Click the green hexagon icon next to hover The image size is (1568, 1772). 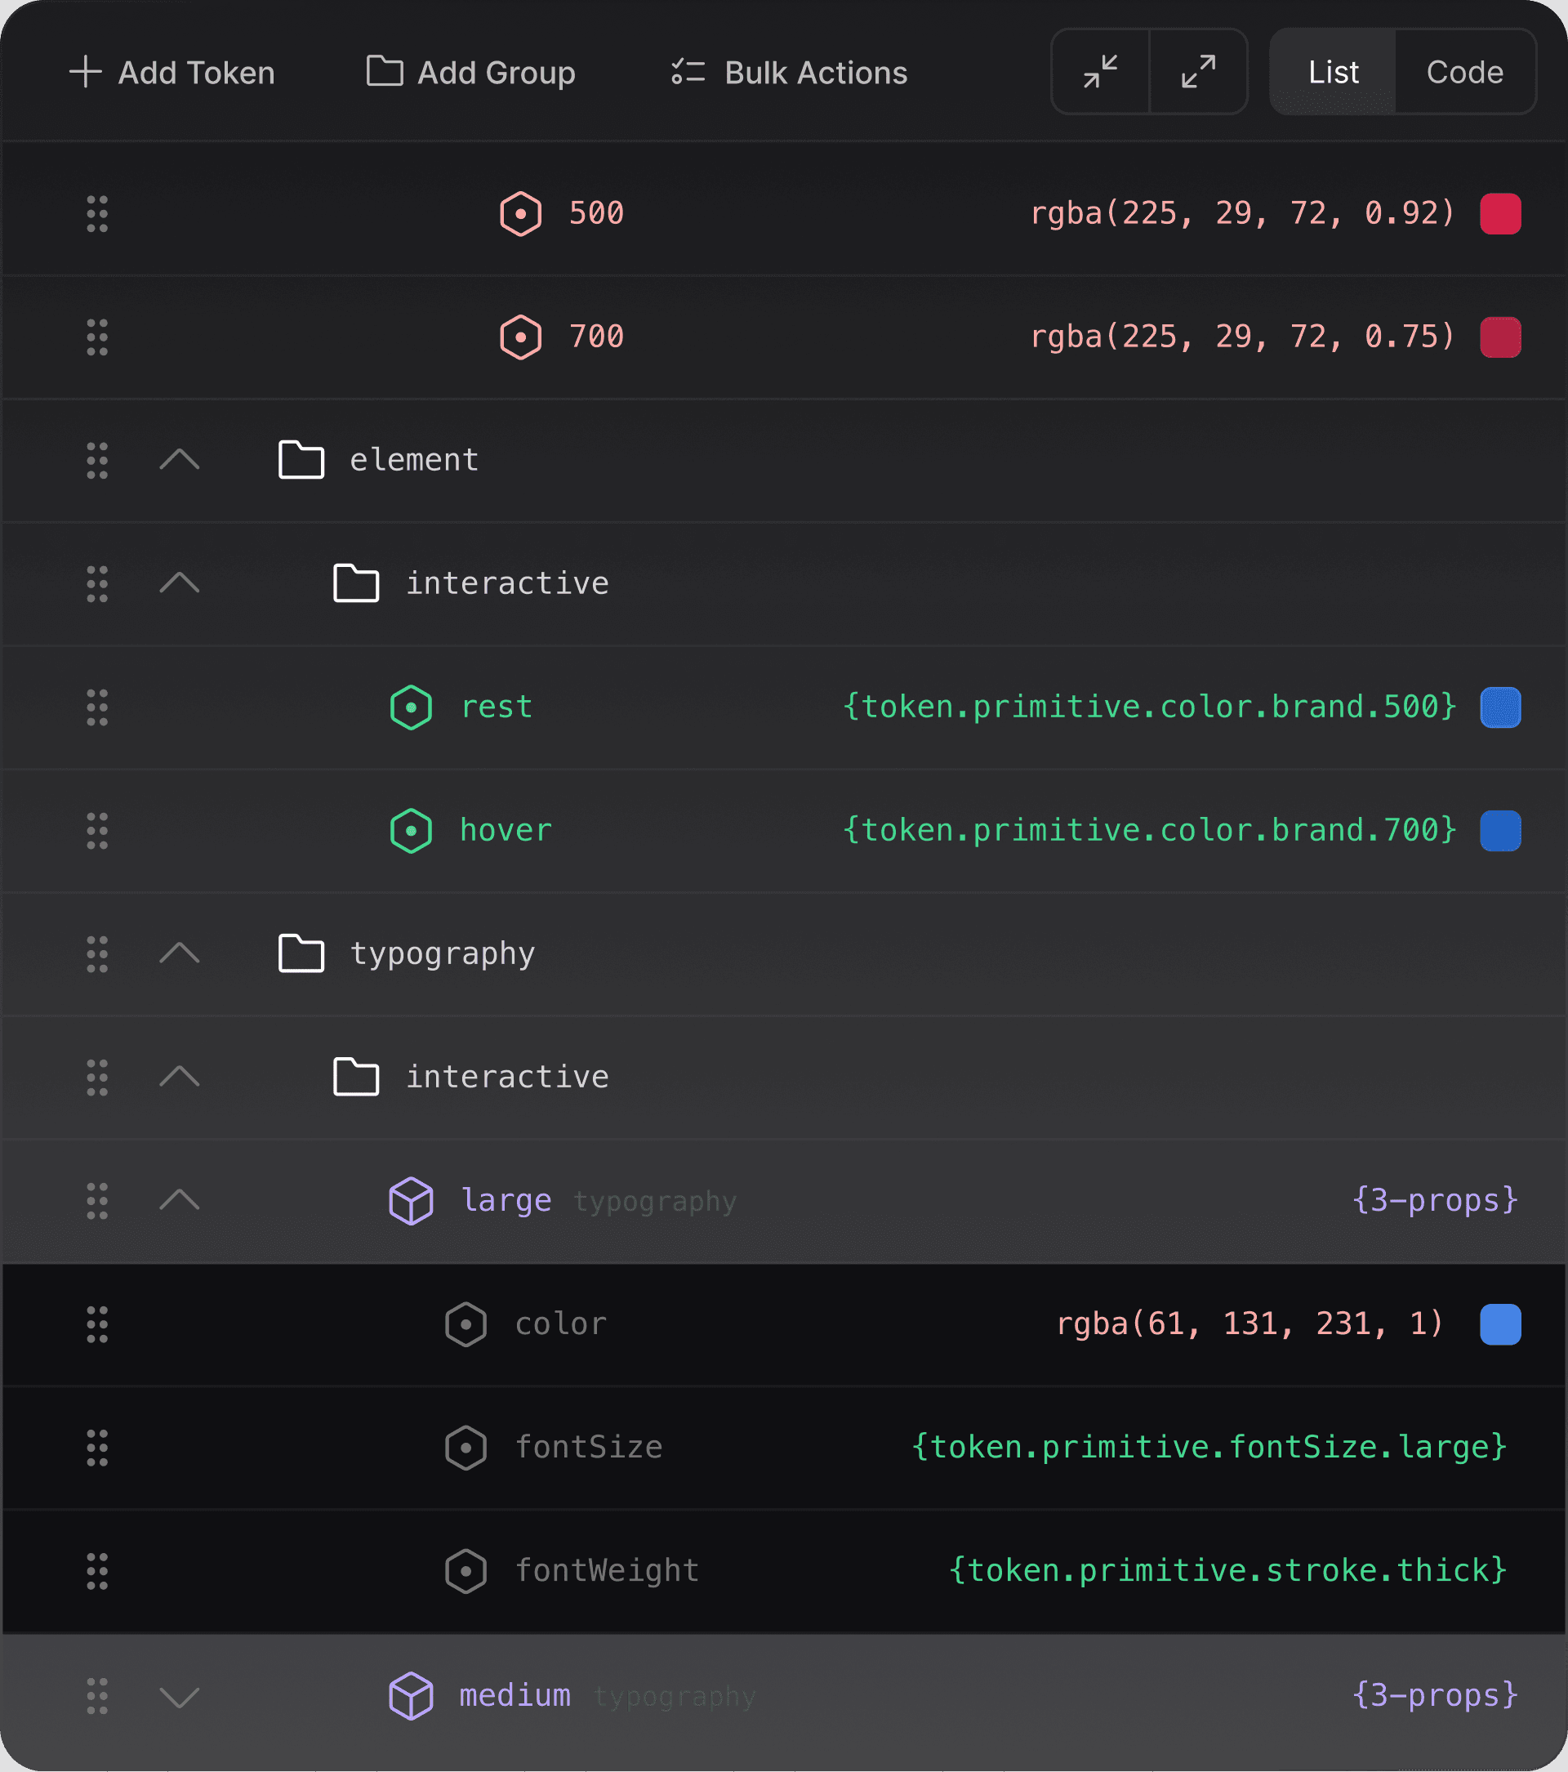click(x=411, y=831)
